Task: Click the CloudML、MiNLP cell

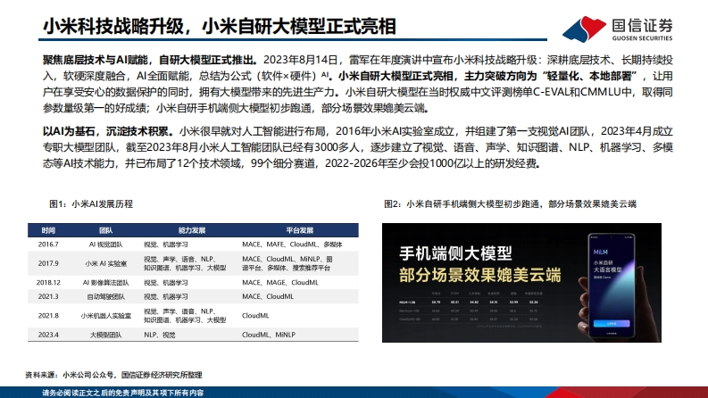Action: click(x=268, y=335)
